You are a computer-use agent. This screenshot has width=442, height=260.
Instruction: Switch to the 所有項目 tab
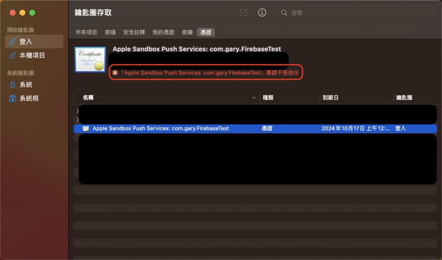point(86,32)
